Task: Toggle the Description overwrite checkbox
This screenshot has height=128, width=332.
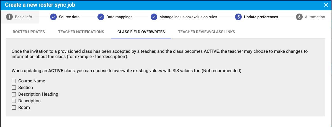Action: pyautogui.click(x=14, y=101)
